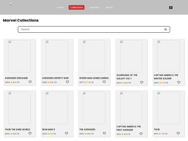Click CAPTAIN AMERICA THE FIRST AVENGER title
This screenshot has width=188, height=141.
pyautogui.click(x=128, y=128)
